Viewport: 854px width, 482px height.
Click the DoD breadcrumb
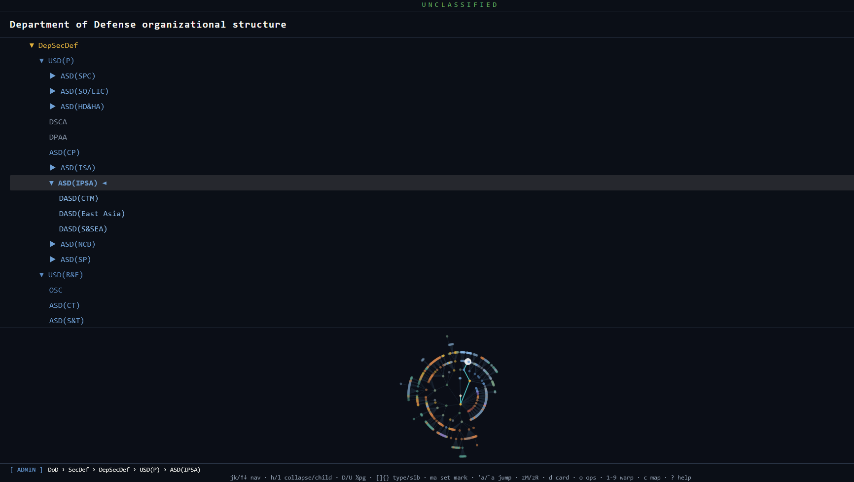53,470
